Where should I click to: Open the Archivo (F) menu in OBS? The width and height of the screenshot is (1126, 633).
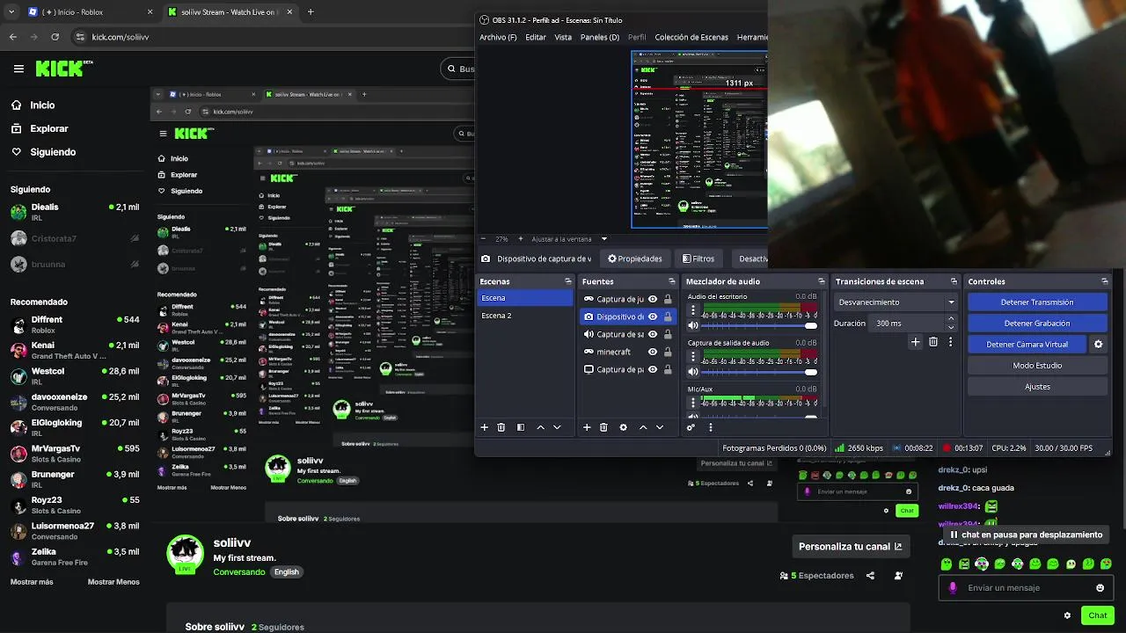point(498,38)
